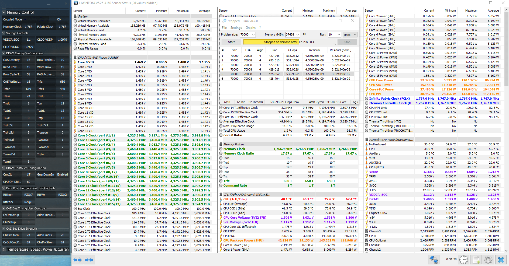Screen dimensions: 509x266
Task: Click the DRAM voltage lightning icon
Action: [x=367, y=199]
